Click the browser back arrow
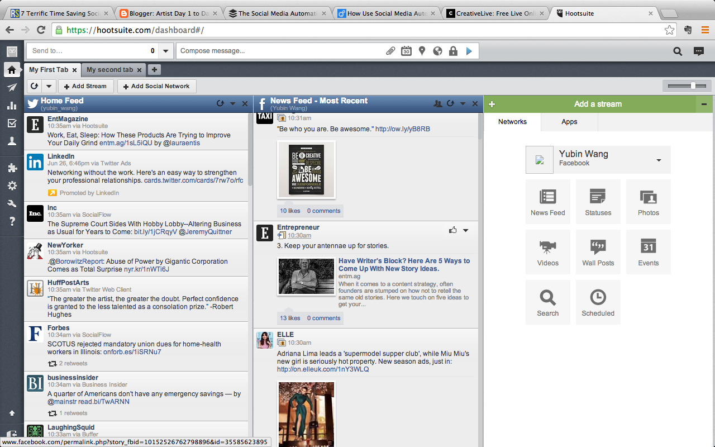This screenshot has width=715, height=447. [x=10, y=30]
